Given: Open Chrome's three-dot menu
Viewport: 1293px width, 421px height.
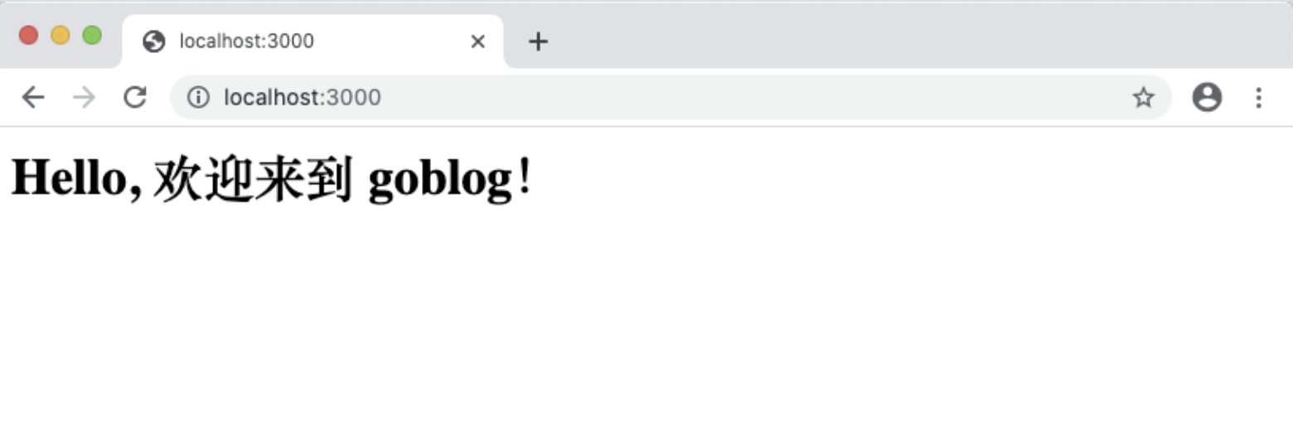Looking at the screenshot, I should pyautogui.click(x=1258, y=98).
